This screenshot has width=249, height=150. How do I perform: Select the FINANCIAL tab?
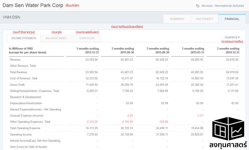(x=232, y=19)
